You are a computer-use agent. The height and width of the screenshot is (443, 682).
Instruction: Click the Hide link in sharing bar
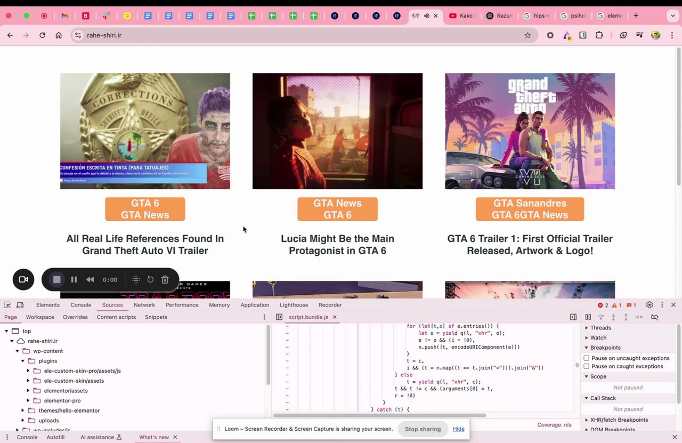point(459,429)
